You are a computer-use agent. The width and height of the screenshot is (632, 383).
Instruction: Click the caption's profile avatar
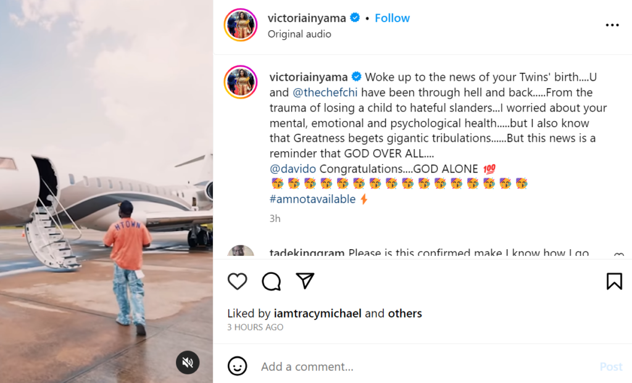240,81
